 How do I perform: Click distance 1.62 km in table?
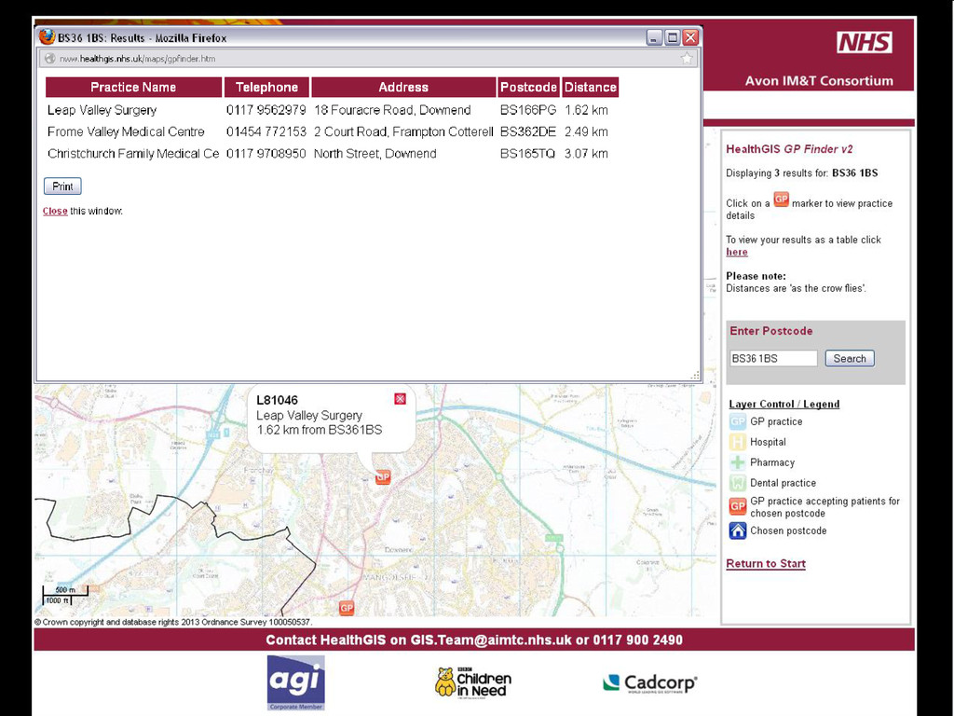(x=586, y=110)
